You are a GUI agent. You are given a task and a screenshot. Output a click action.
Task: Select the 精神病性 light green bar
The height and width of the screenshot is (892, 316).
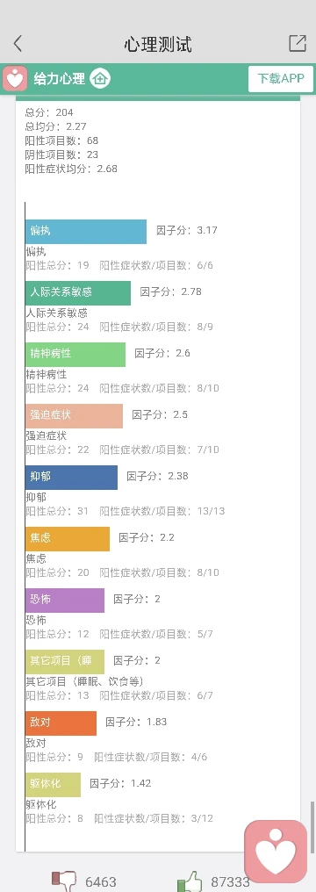(x=75, y=355)
